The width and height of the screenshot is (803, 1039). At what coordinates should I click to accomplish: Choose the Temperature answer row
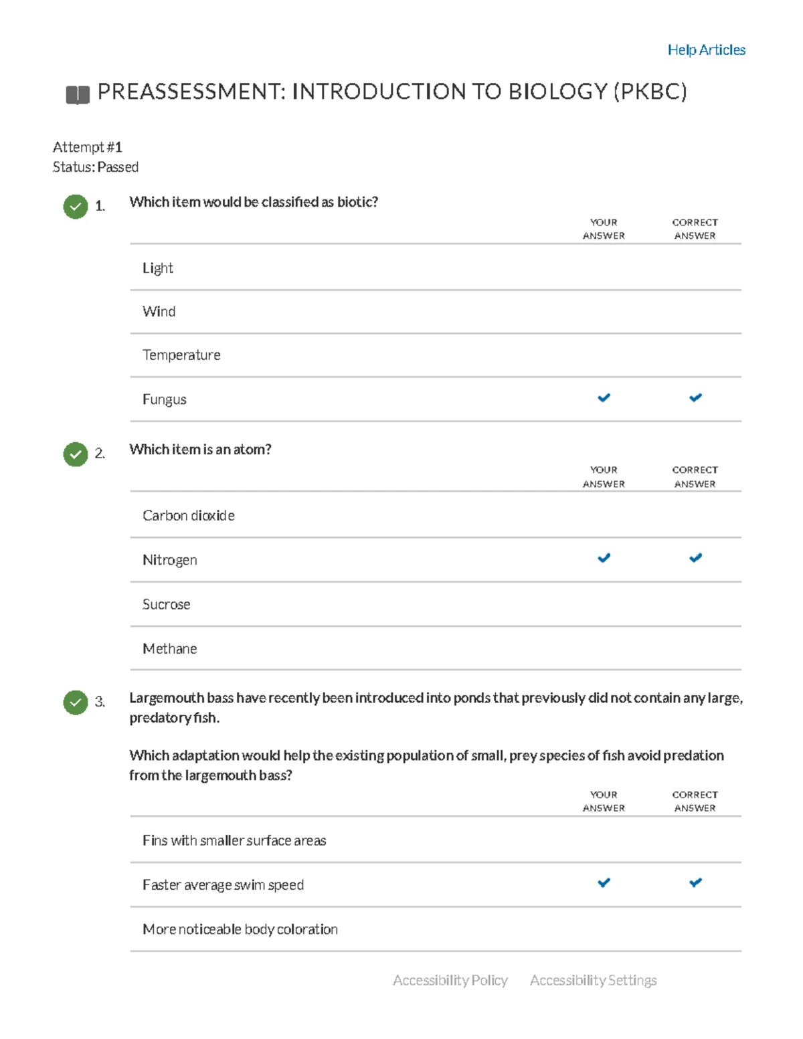(181, 355)
